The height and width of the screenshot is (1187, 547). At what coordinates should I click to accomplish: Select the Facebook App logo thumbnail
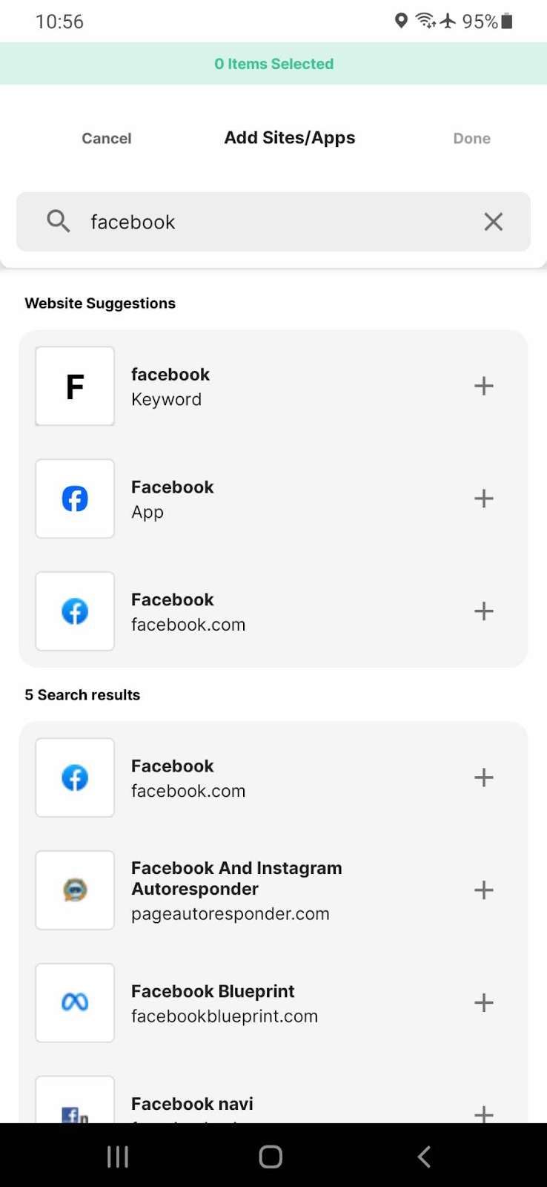click(x=75, y=499)
